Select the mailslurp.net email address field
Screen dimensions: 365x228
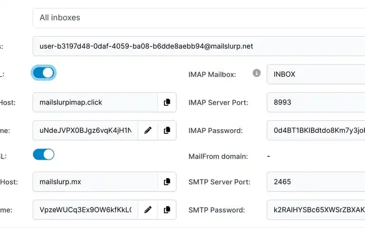tap(199, 46)
